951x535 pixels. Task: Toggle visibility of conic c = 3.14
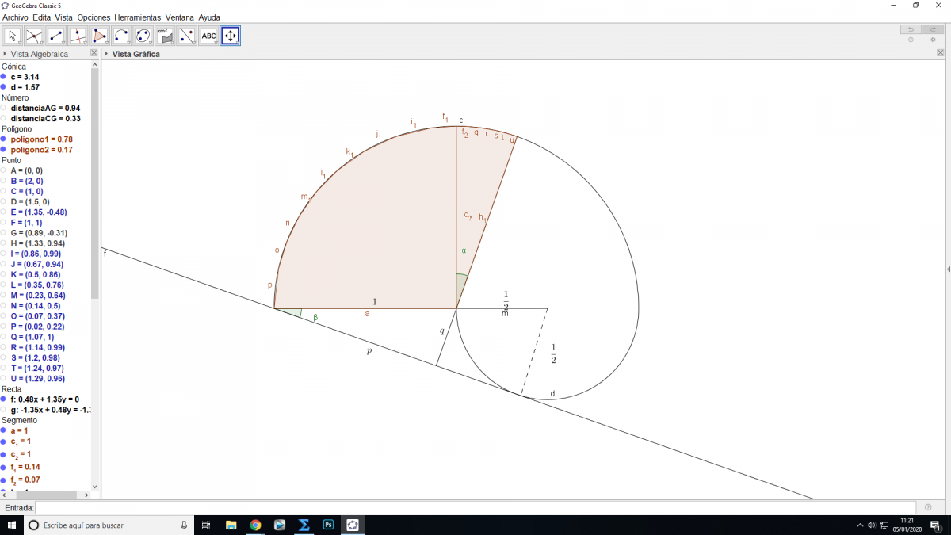click(x=4, y=77)
